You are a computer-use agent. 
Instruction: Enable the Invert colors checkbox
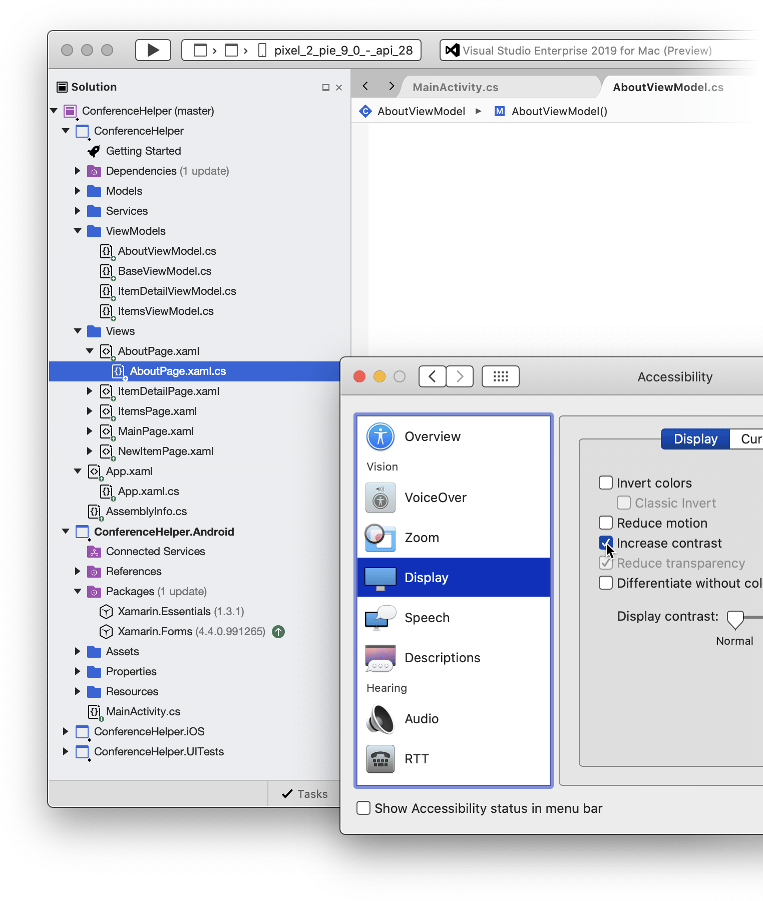pyautogui.click(x=606, y=483)
